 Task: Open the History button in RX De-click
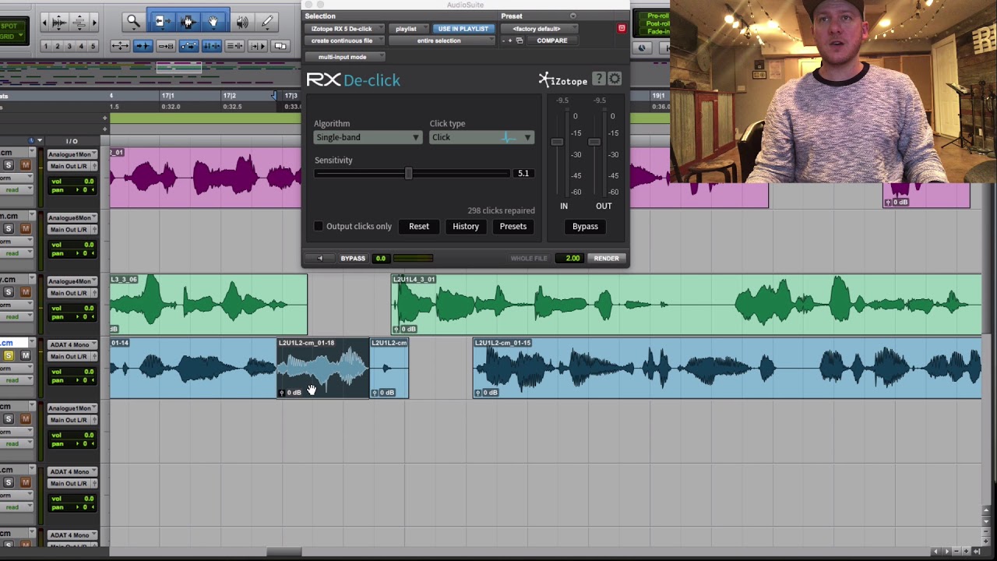466,226
